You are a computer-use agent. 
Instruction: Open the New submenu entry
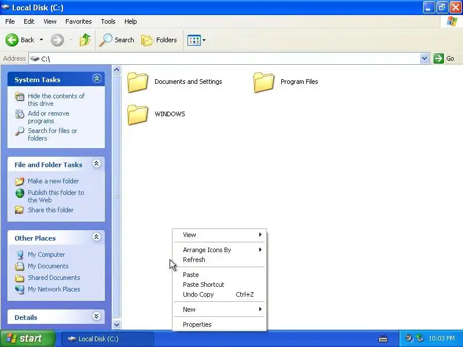point(219,309)
